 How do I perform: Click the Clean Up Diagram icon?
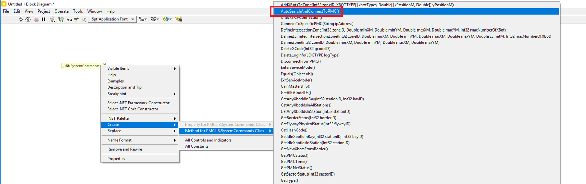[x=179, y=19]
